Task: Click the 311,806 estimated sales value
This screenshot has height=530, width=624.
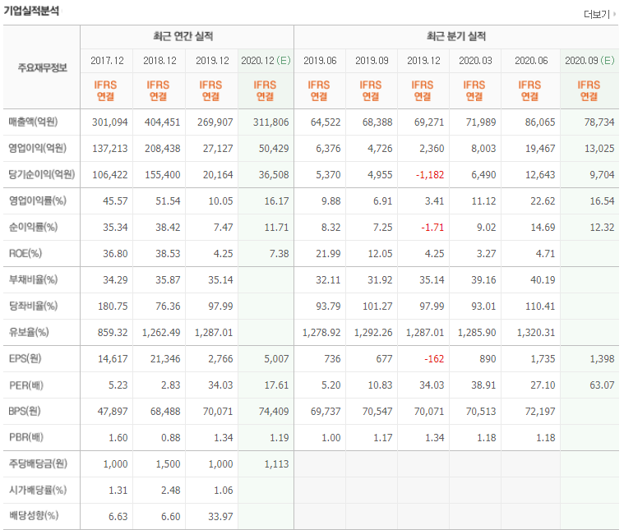Action: (271, 122)
